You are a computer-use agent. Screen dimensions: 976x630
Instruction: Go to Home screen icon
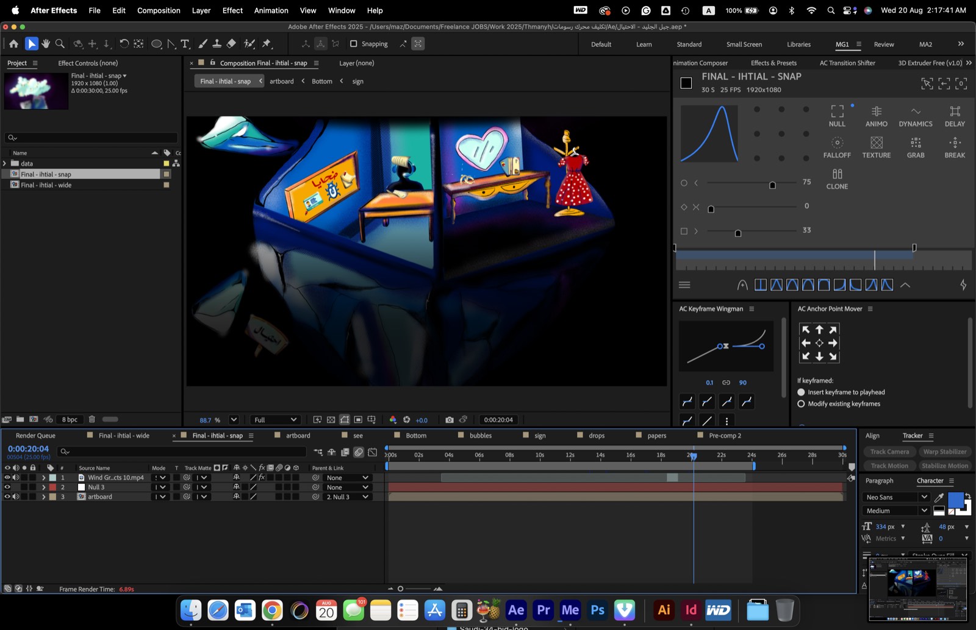coord(13,44)
